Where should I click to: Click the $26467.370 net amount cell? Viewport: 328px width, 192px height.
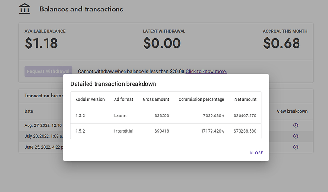245,115
